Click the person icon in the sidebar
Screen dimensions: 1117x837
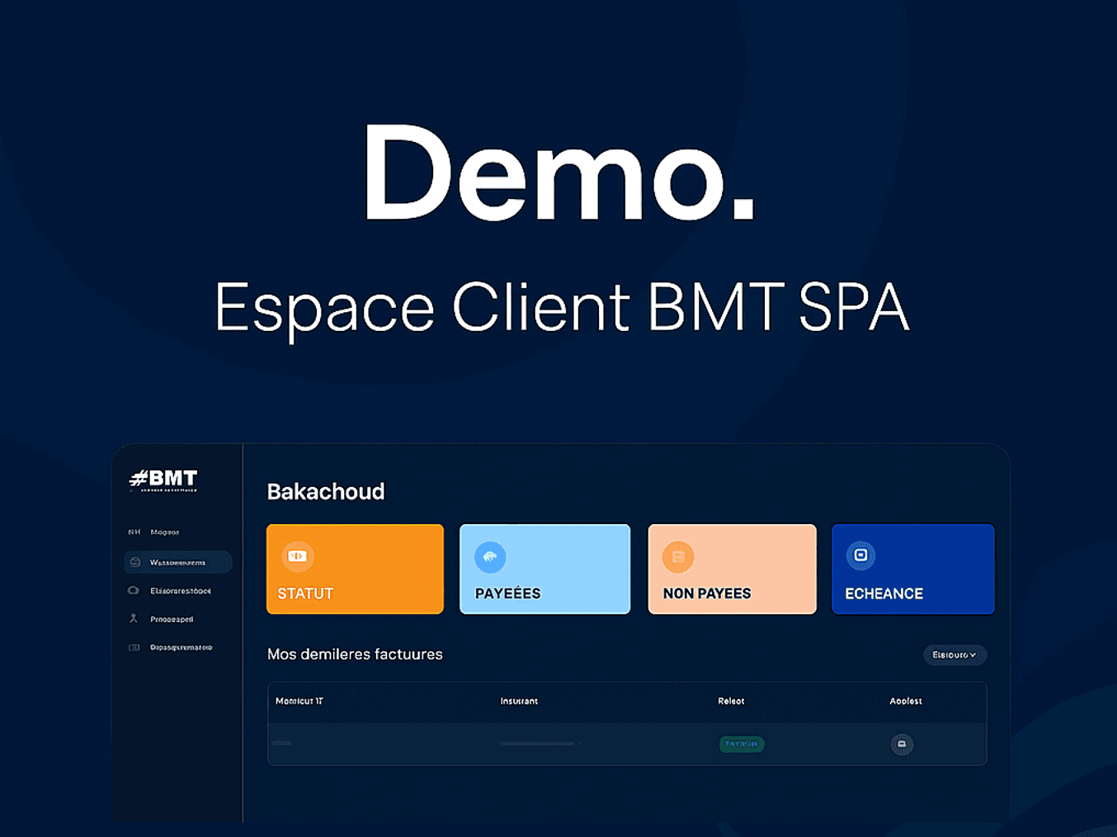tap(134, 618)
